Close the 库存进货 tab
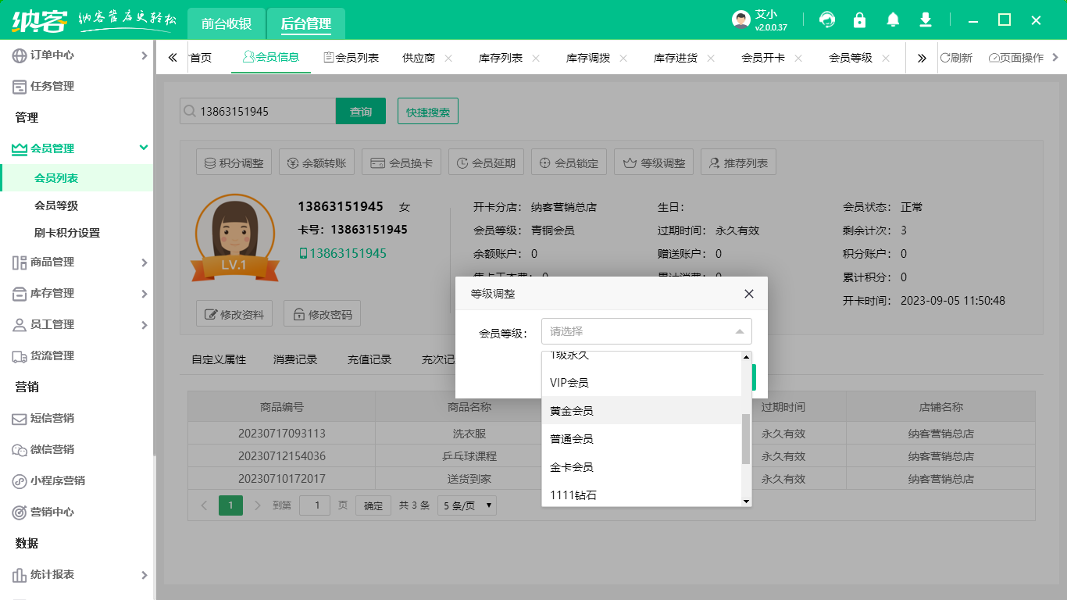 coord(710,58)
